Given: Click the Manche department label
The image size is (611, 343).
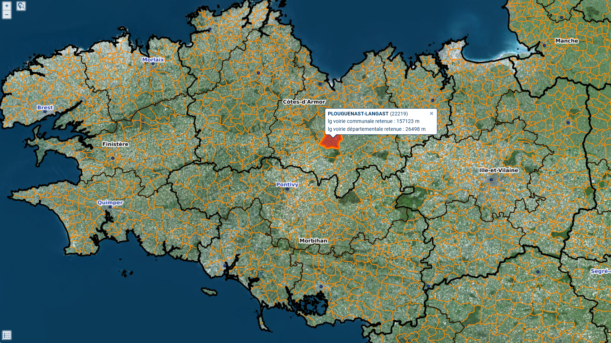Looking at the screenshot, I should (567, 41).
